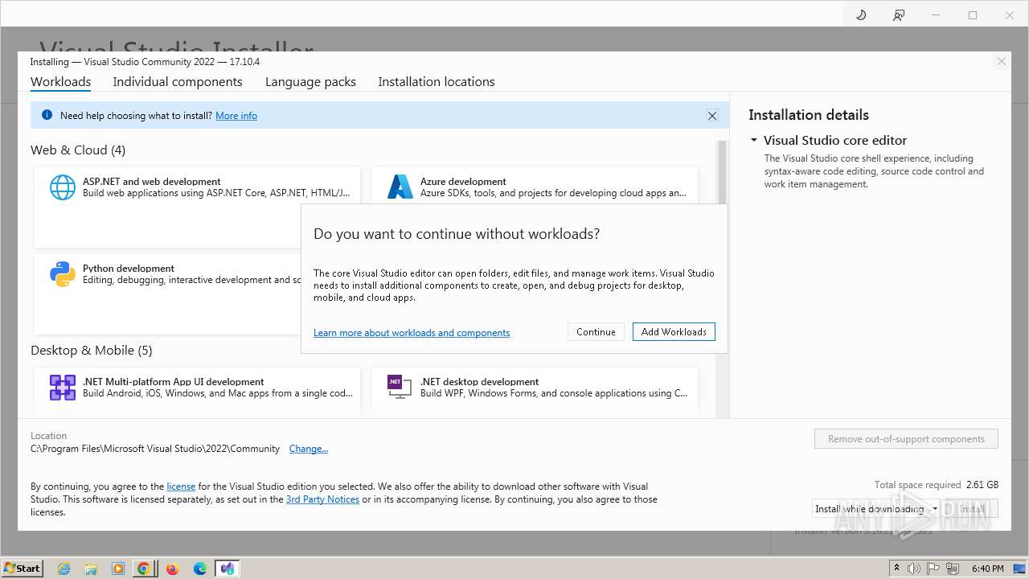Click the ASP.NET web development globe icon
The height and width of the screenshot is (579, 1029).
63,187
